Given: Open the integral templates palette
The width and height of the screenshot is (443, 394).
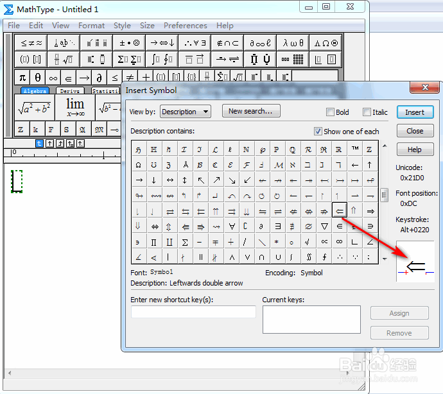Looking at the screenshot, I should tap(162, 59).
